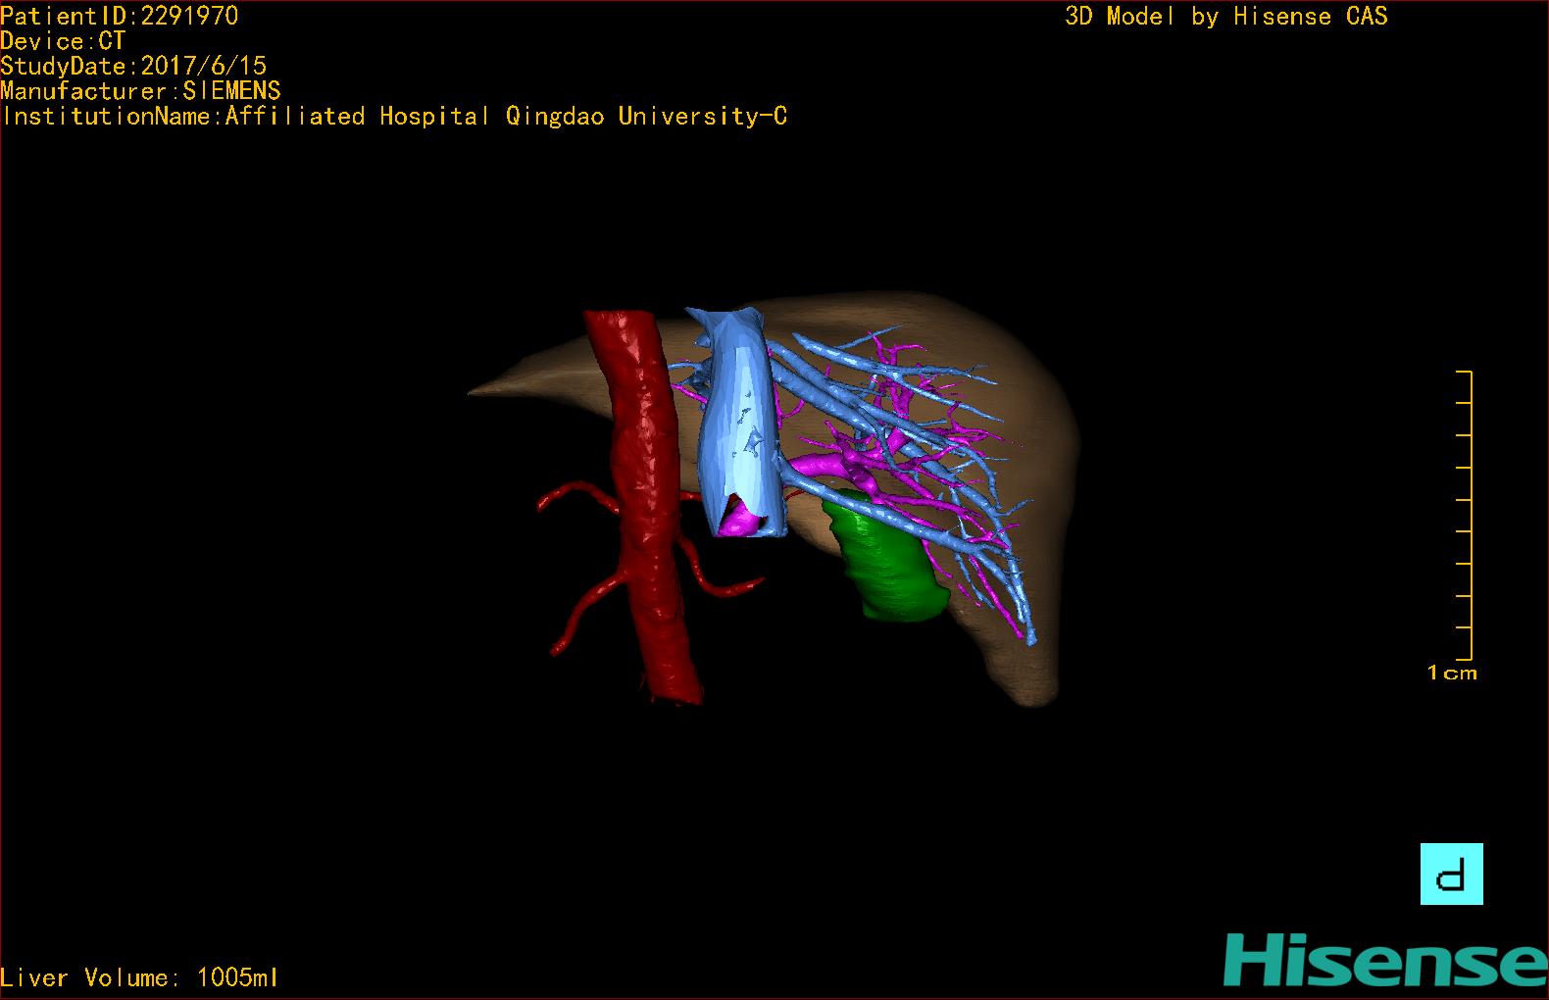Select the red aorta vessel model

click(x=642, y=490)
